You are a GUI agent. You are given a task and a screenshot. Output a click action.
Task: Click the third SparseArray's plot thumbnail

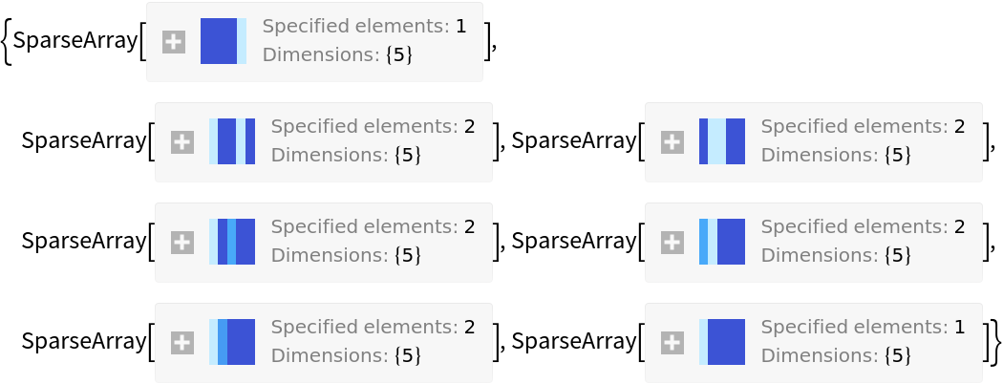pos(722,141)
